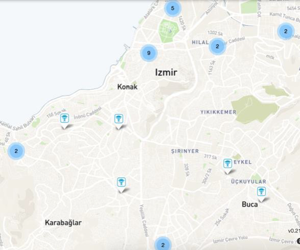Click the green park north of the 9 cluster
This screenshot has width=300, height=250.
(x=169, y=31)
